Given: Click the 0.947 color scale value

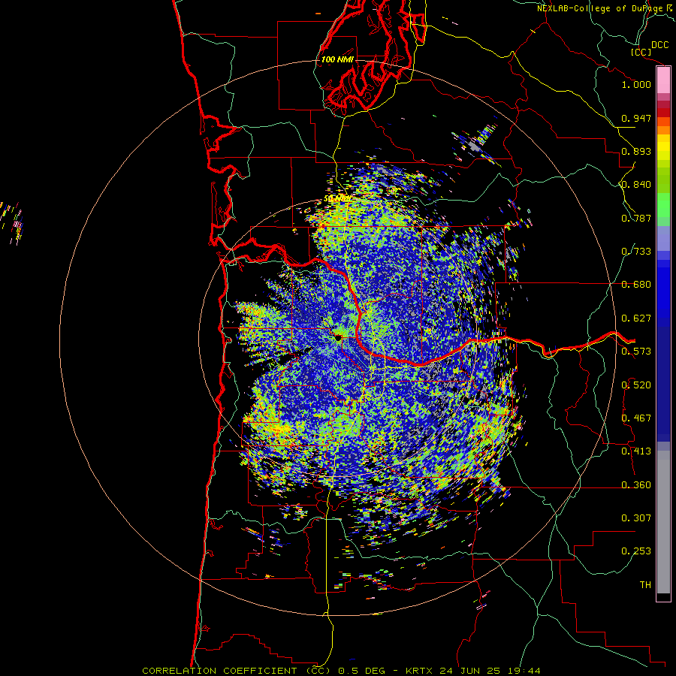Looking at the screenshot, I should point(636,118).
